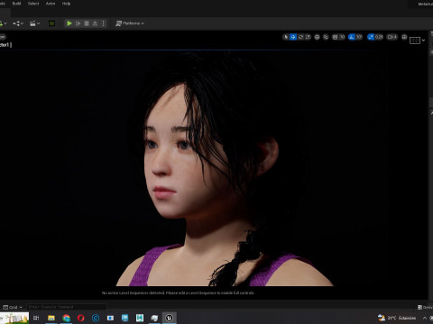Open the Actor menu
Image resolution: width=433 pixels, height=324 pixels.
pyautogui.click(x=51, y=4)
